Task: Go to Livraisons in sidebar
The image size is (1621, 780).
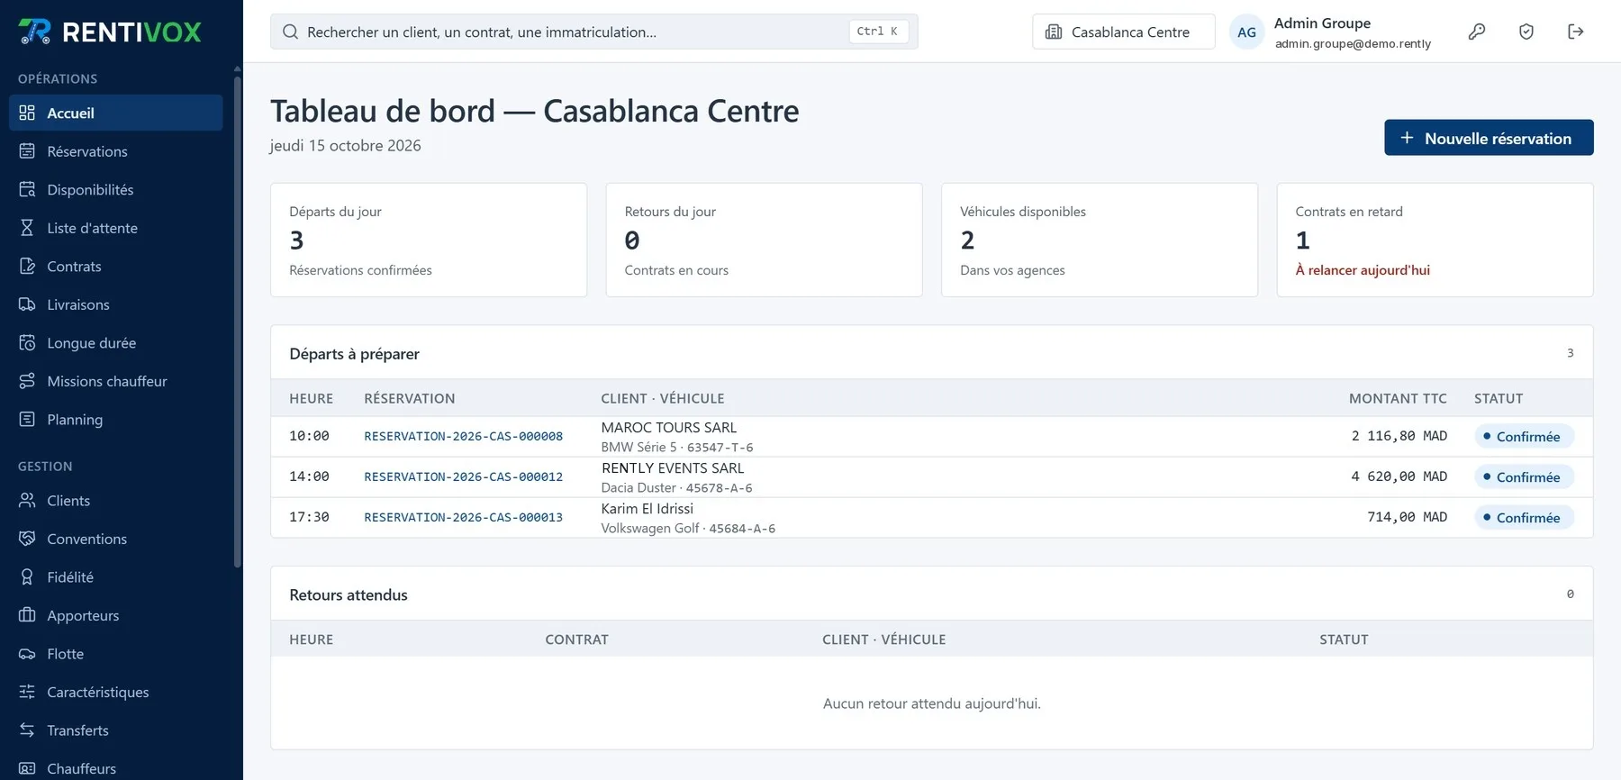Action: 115,304
